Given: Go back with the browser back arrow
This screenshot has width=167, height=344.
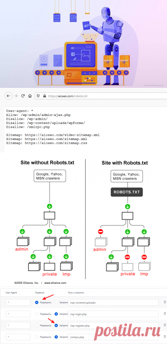Looking at the screenshot, I should tap(8, 96).
